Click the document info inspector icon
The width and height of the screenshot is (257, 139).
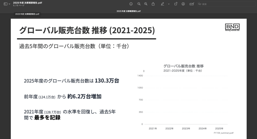pyautogui.click(x=131, y=4)
